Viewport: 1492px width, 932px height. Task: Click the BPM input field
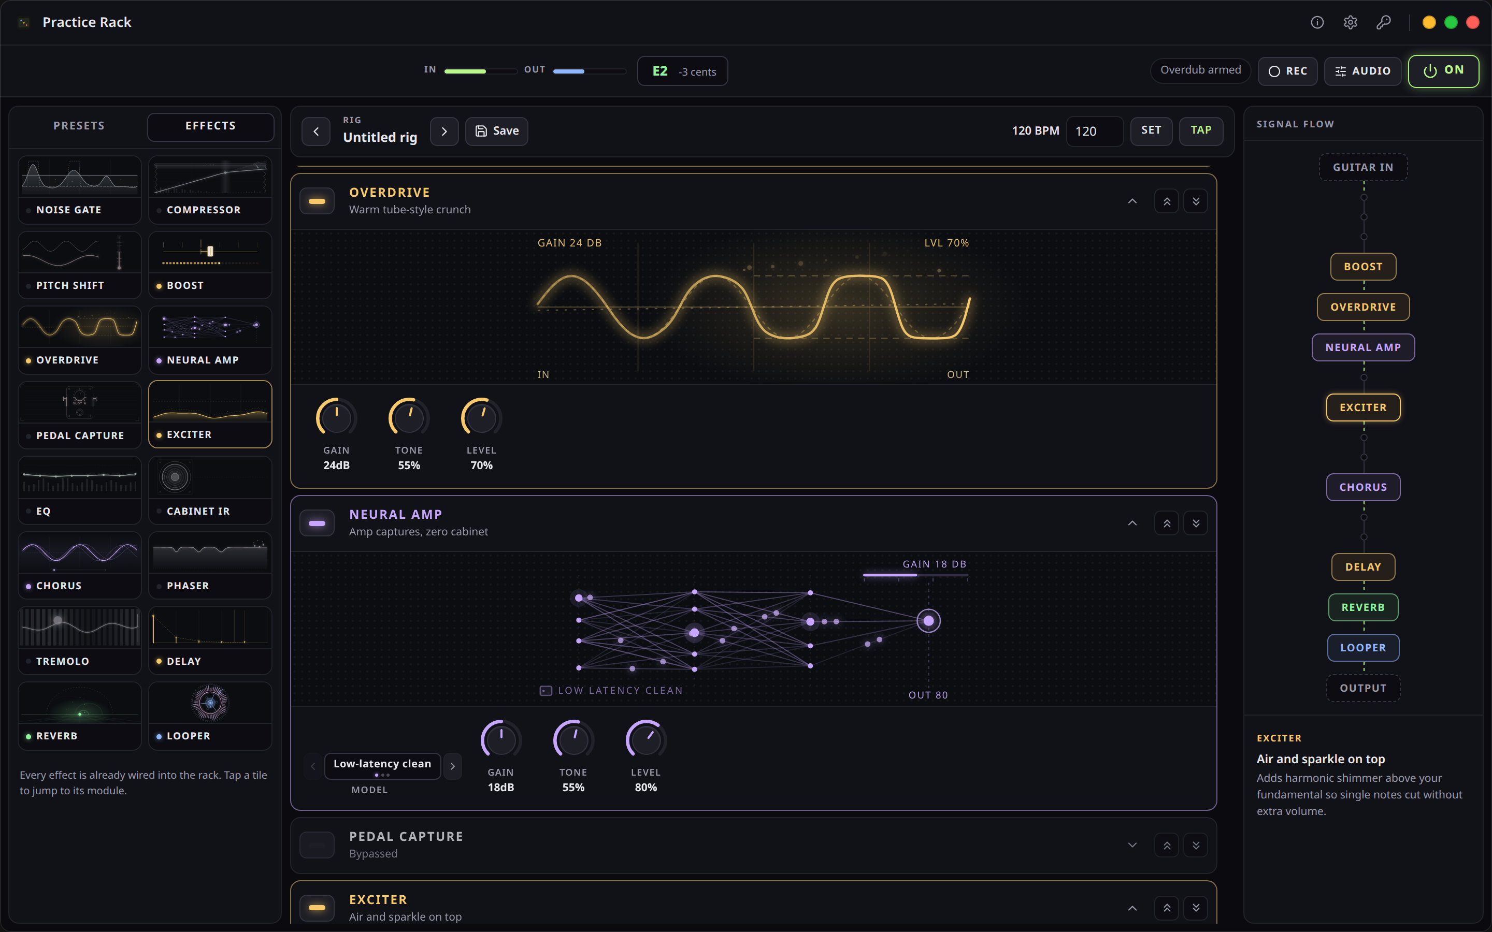click(x=1094, y=132)
